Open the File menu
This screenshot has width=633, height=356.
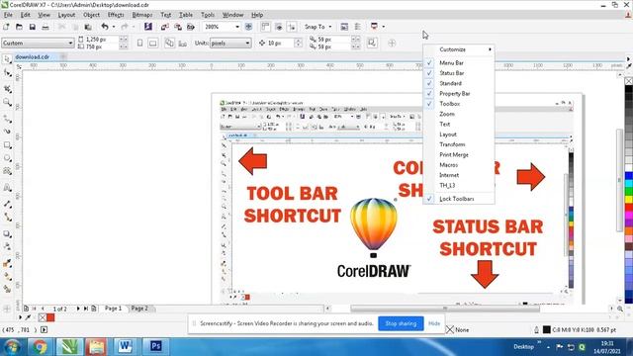click(x=8, y=15)
